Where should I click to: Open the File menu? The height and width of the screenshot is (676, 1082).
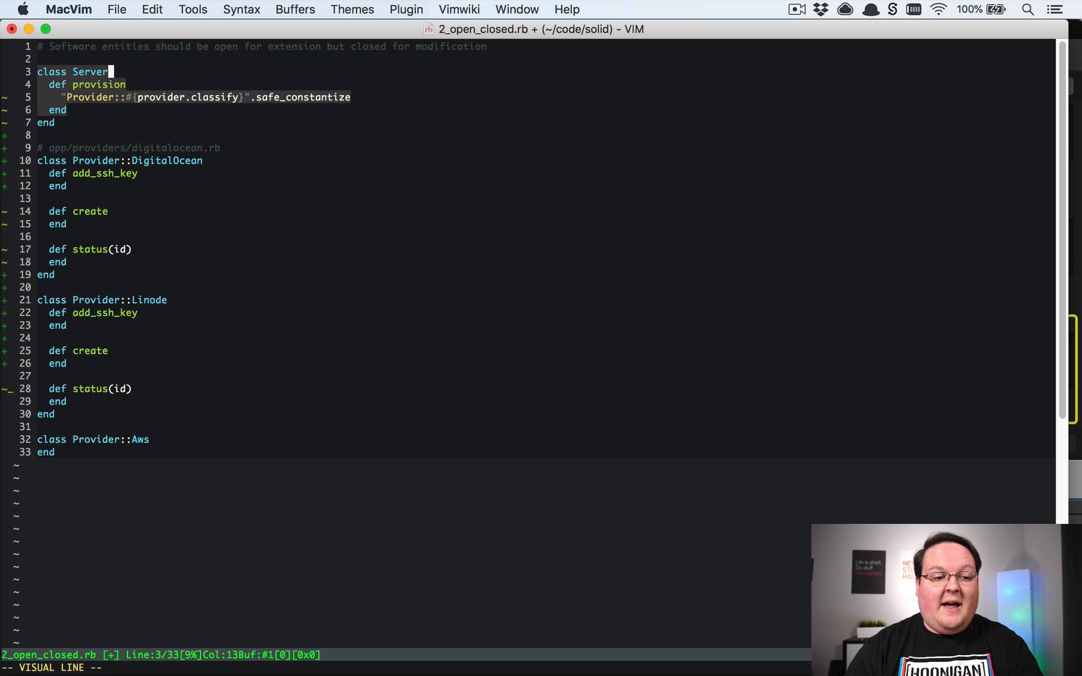(117, 9)
